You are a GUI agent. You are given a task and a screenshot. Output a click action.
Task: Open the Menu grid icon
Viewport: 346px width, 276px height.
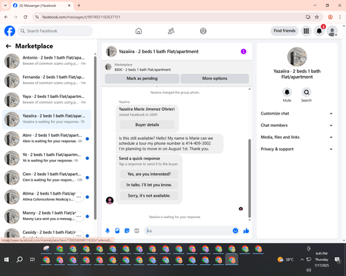coord(306,31)
